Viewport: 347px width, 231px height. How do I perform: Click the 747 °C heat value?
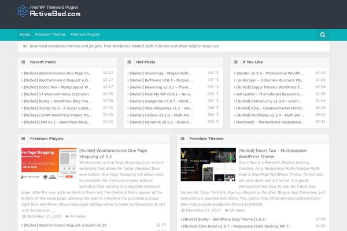click(x=213, y=73)
